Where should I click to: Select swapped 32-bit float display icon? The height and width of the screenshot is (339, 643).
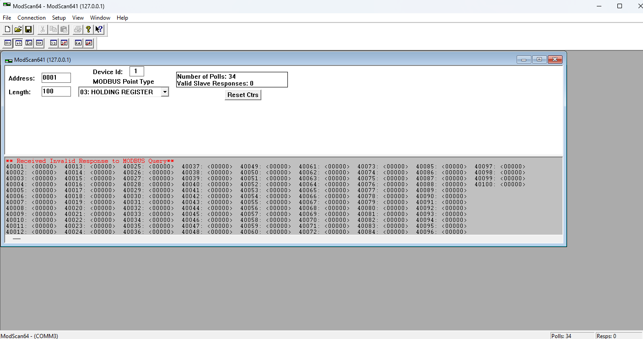64,43
